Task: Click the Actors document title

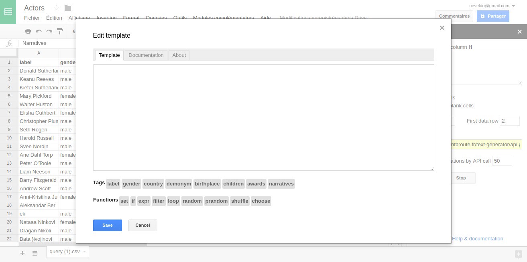Action: tap(34, 8)
